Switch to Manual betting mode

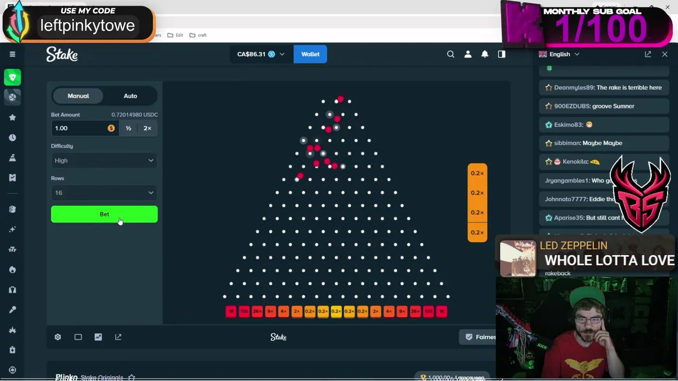point(78,96)
